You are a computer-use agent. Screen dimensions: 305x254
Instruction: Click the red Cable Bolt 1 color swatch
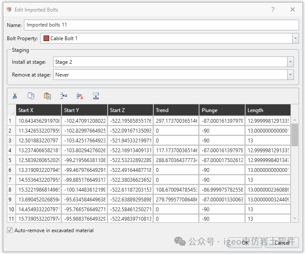coord(46,38)
